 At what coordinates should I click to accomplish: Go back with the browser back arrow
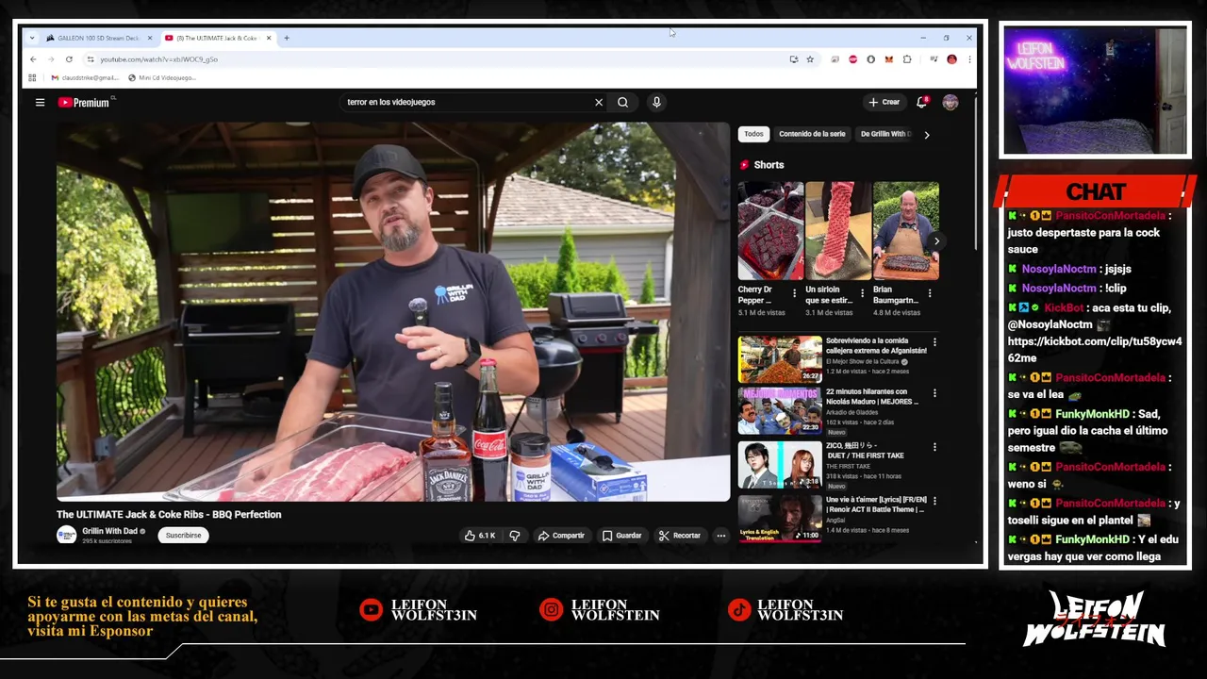pyautogui.click(x=33, y=59)
